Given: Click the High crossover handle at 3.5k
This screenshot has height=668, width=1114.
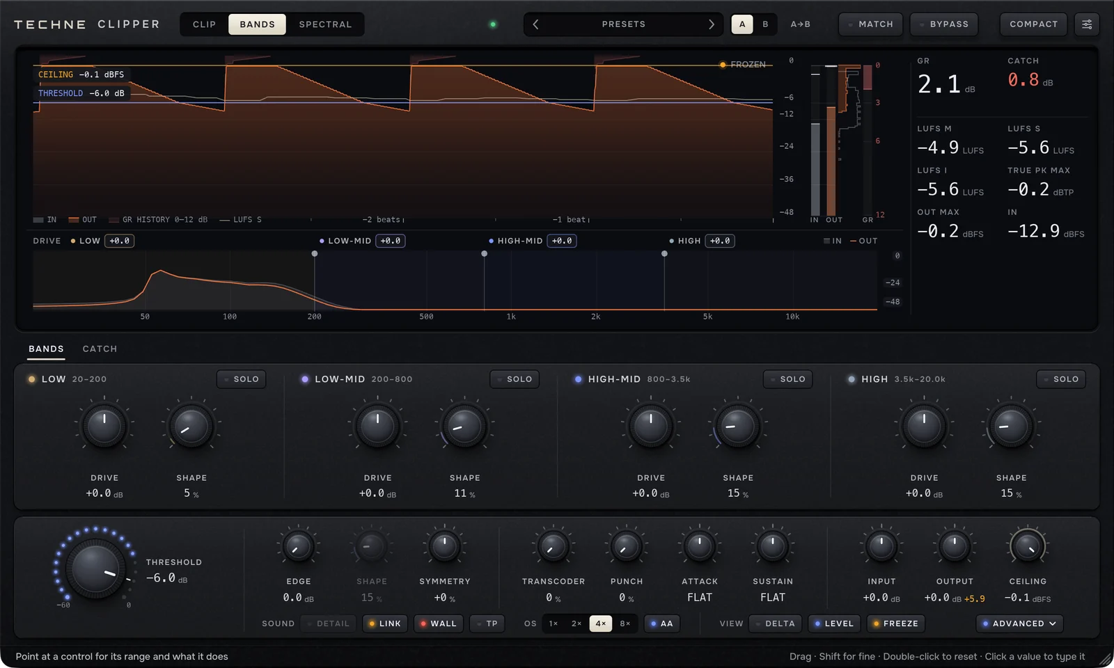Looking at the screenshot, I should pyautogui.click(x=664, y=254).
